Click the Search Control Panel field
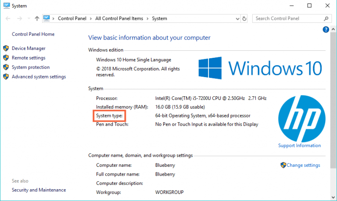The height and width of the screenshot is (201, 337). tap(287, 19)
